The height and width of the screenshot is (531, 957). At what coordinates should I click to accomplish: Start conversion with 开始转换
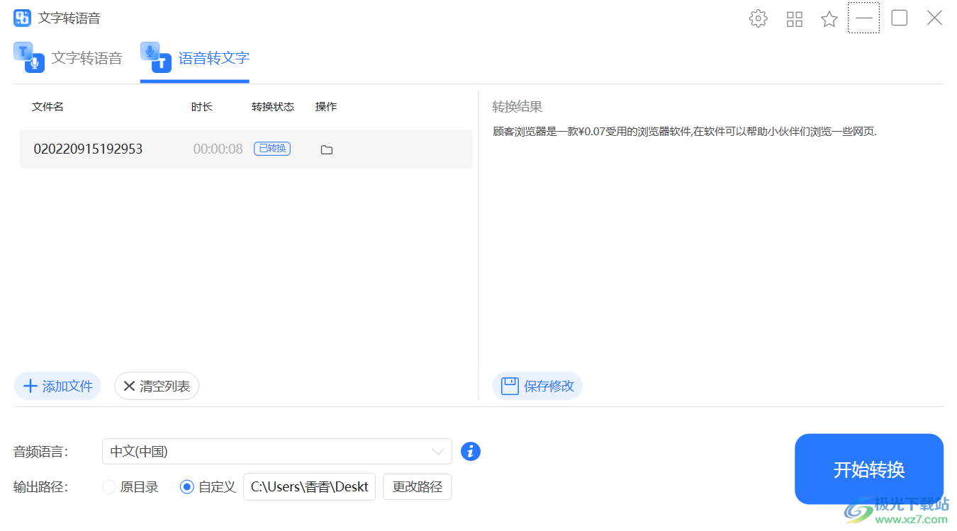[x=869, y=469]
